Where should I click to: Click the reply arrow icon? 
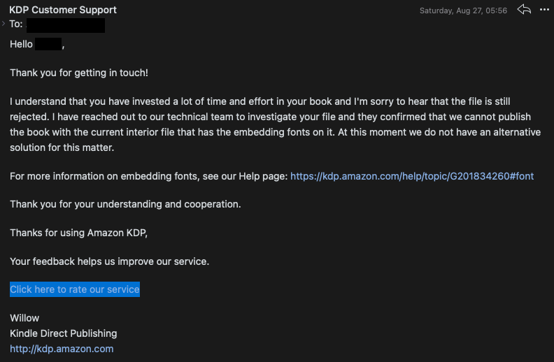524,10
